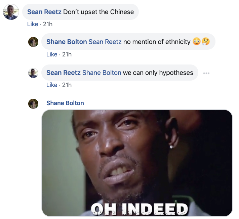Click Sean Reetz's avatar beside hypotheses reply
Viewport: 239px width, 219px height.
33,73
